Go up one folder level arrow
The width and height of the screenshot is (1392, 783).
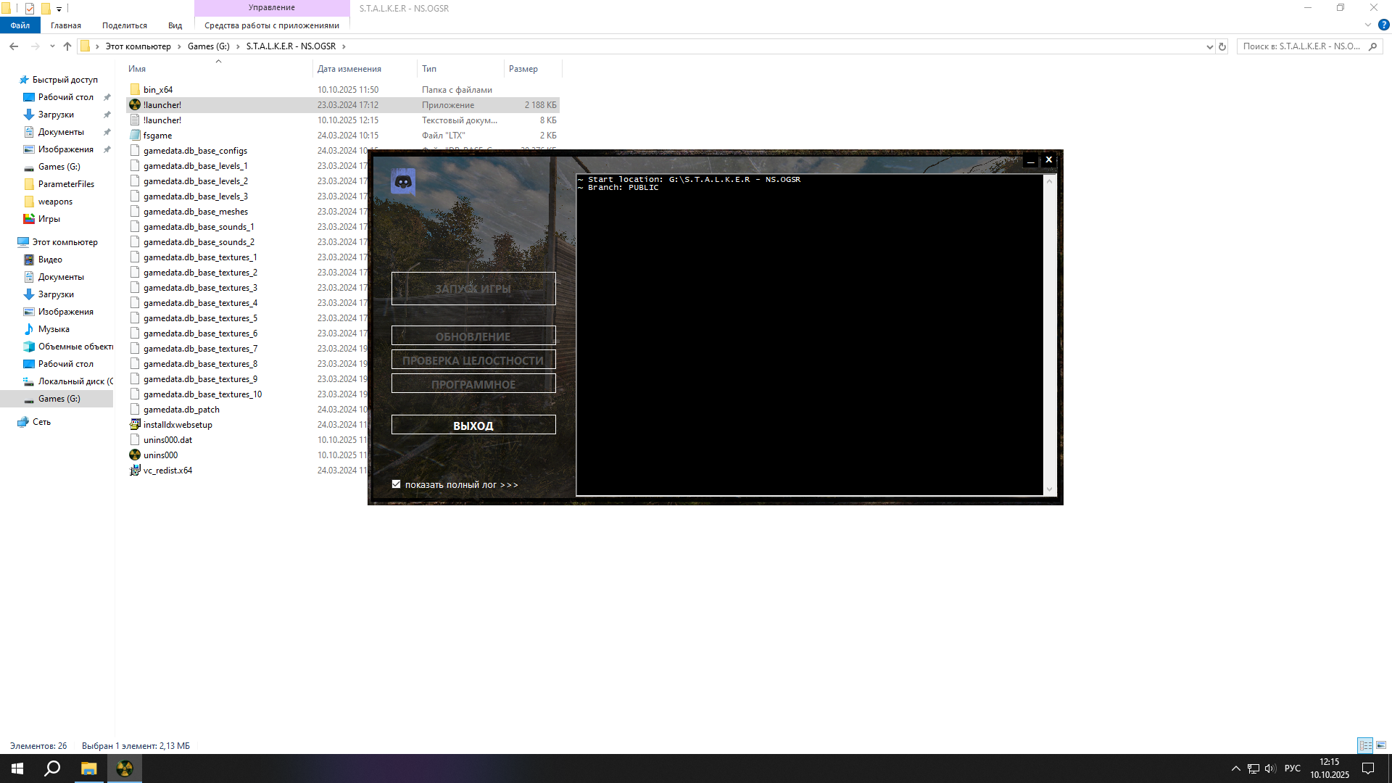[67, 46]
